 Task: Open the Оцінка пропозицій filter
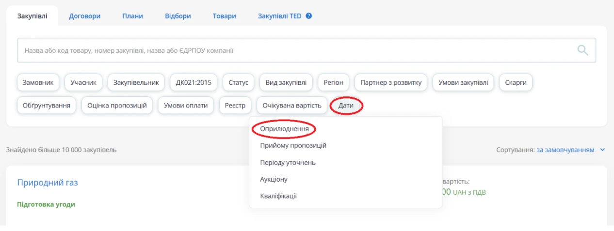click(117, 105)
